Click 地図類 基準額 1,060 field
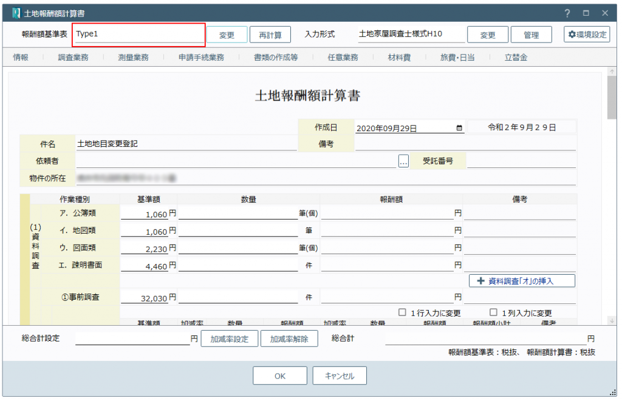Viewport: 622px width, 401px height. pyautogui.click(x=145, y=231)
